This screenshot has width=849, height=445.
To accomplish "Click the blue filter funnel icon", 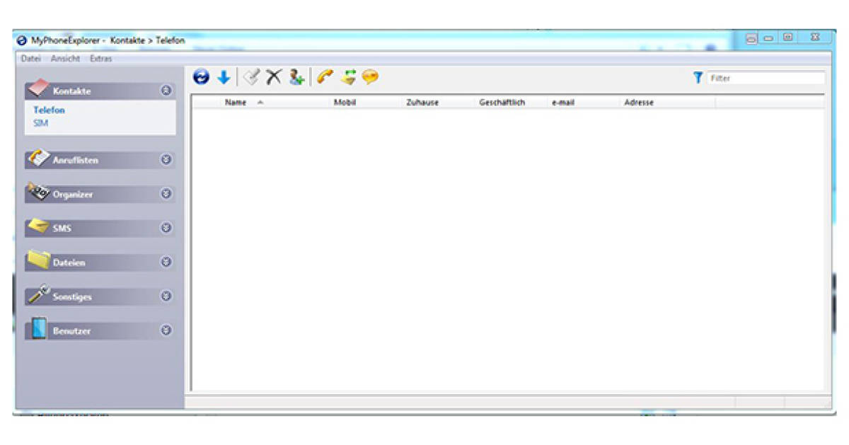I will pos(699,78).
